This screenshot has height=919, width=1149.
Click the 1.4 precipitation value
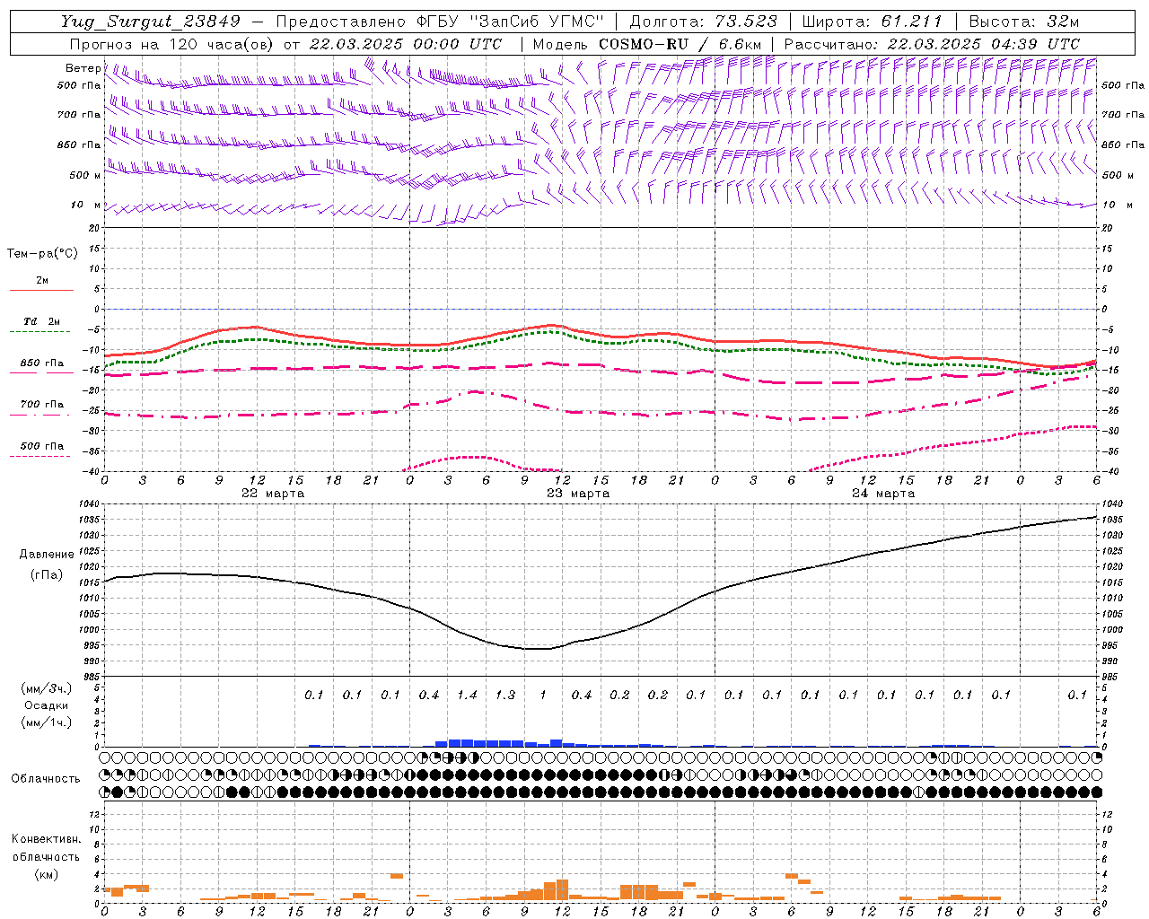467,695
